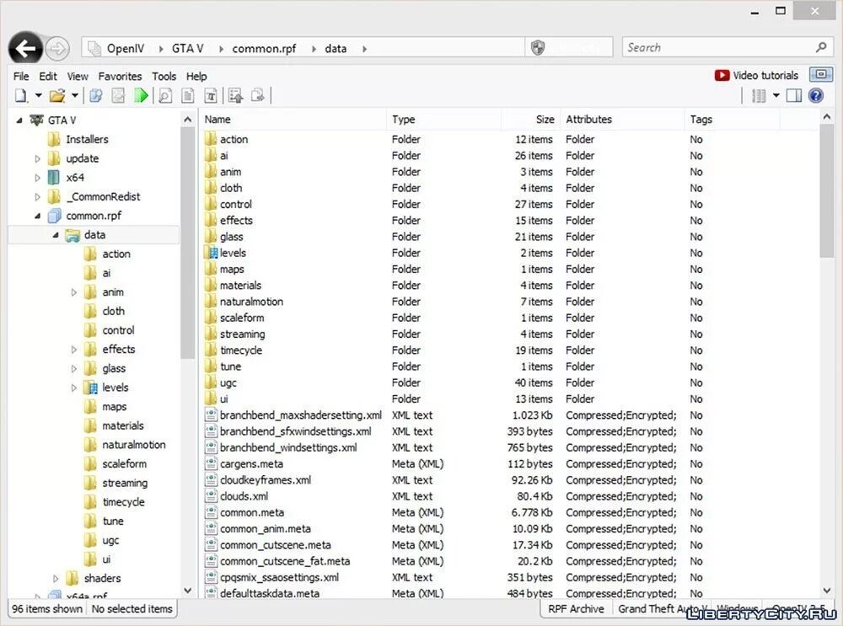Click the levels folder icon in file list
The height and width of the screenshot is (626, 843).
pos(212,253)
